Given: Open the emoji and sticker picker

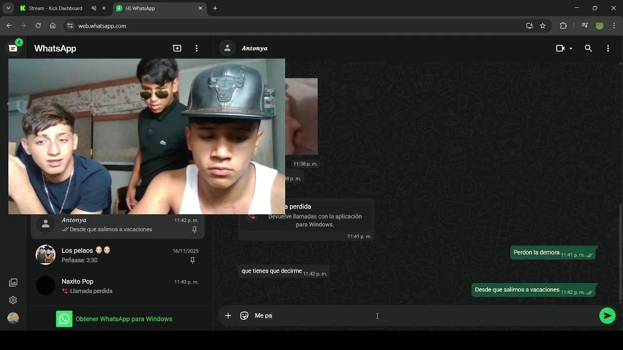Looking at the screenshot, I should point(244,315).
